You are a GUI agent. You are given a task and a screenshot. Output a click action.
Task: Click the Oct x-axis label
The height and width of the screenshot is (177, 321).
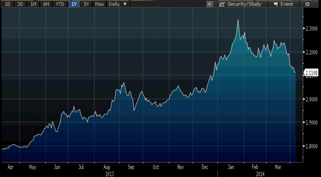point(156,167)
